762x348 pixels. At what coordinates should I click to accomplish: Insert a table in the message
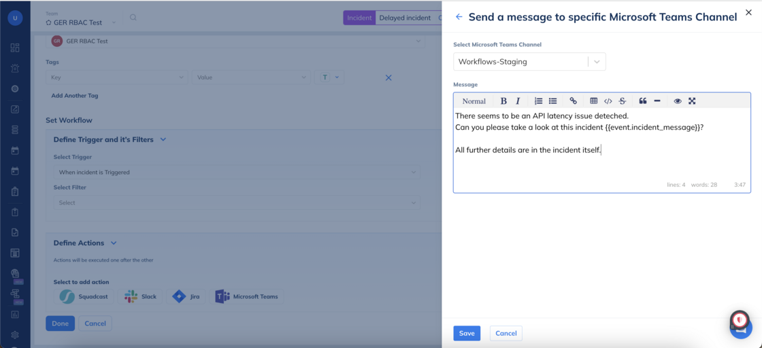click(593, 101)
